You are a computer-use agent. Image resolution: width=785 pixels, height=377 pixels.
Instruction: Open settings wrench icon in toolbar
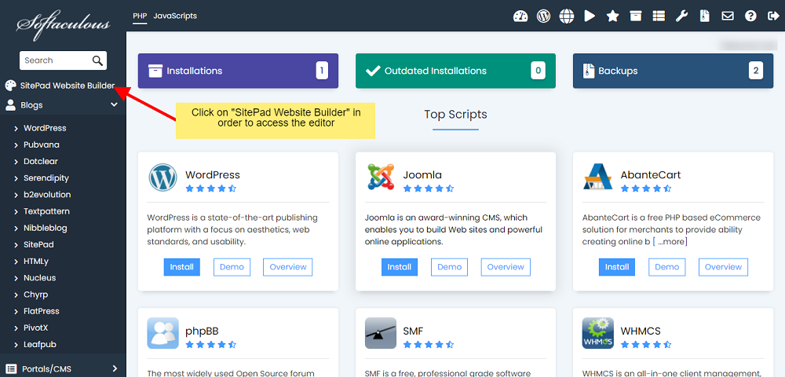pos(682,16)
